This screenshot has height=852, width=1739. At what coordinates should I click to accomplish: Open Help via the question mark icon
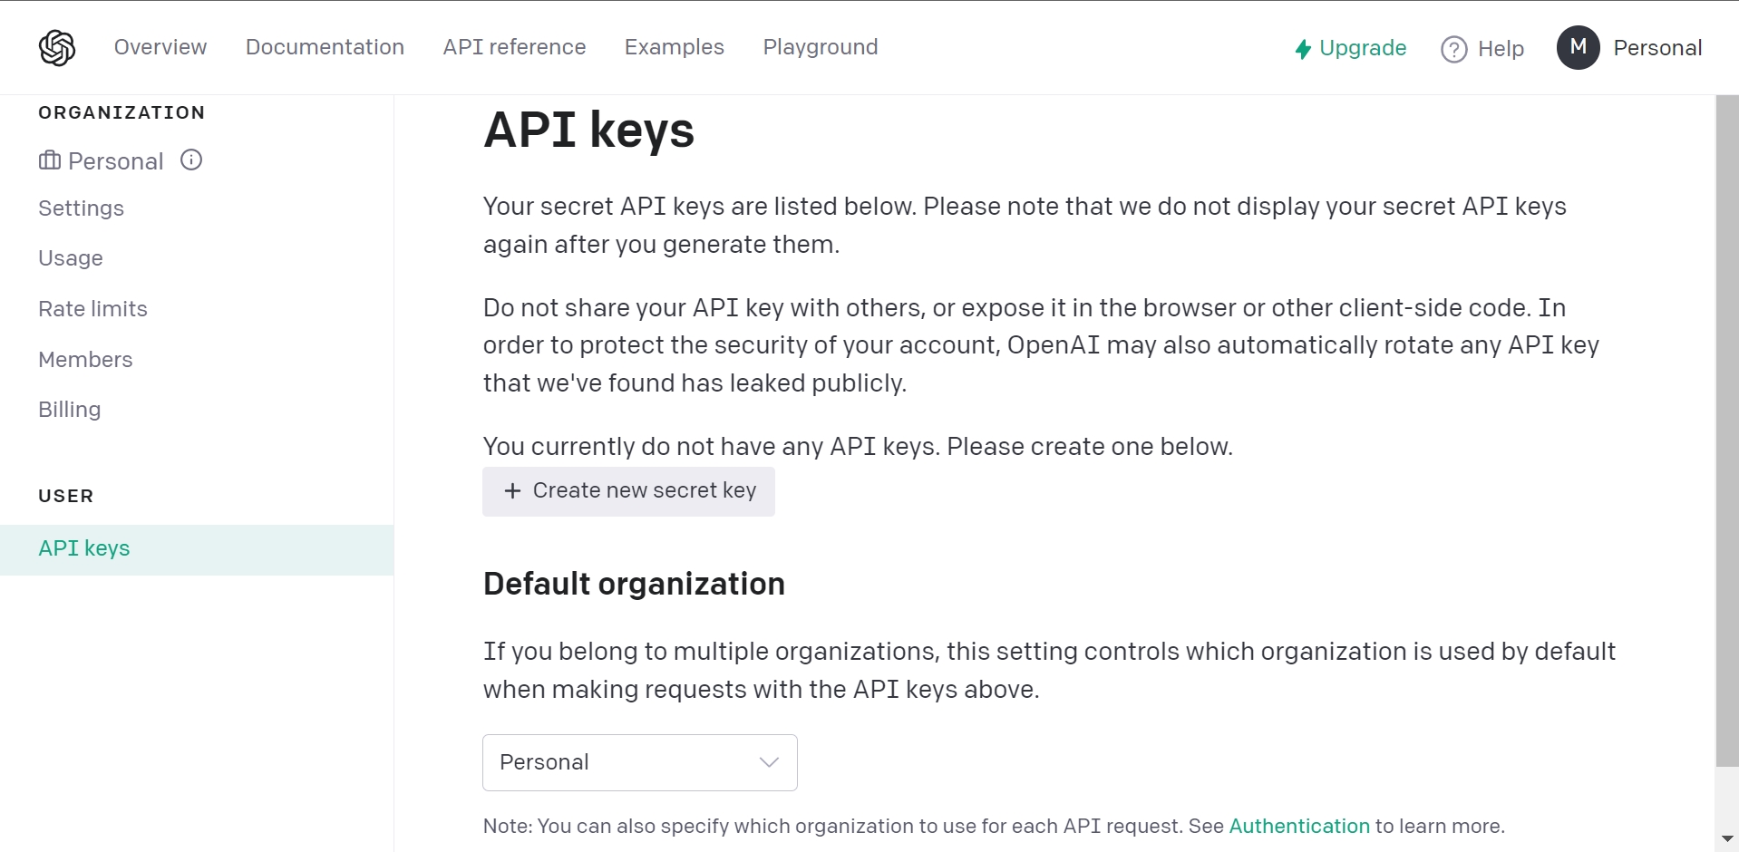(x=1454, y=49)
